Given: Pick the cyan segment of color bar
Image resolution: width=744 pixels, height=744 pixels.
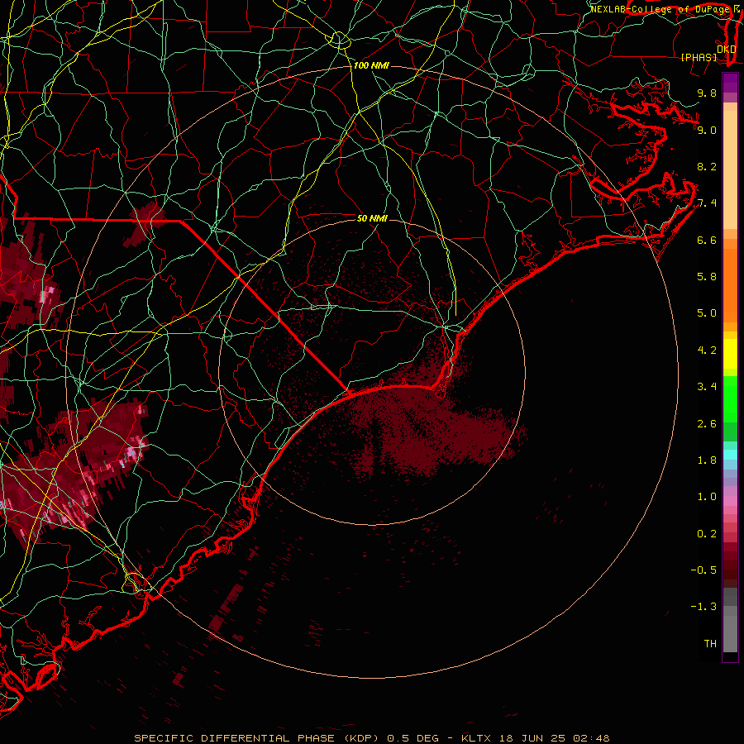Looking at the screenshot, I should point(730,455).
